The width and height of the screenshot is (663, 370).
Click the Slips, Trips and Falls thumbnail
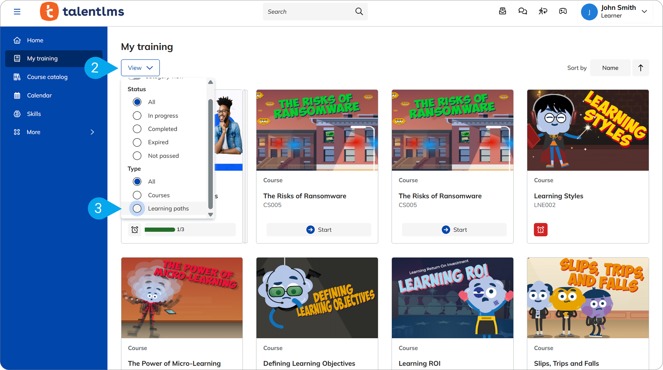point(588,297)
